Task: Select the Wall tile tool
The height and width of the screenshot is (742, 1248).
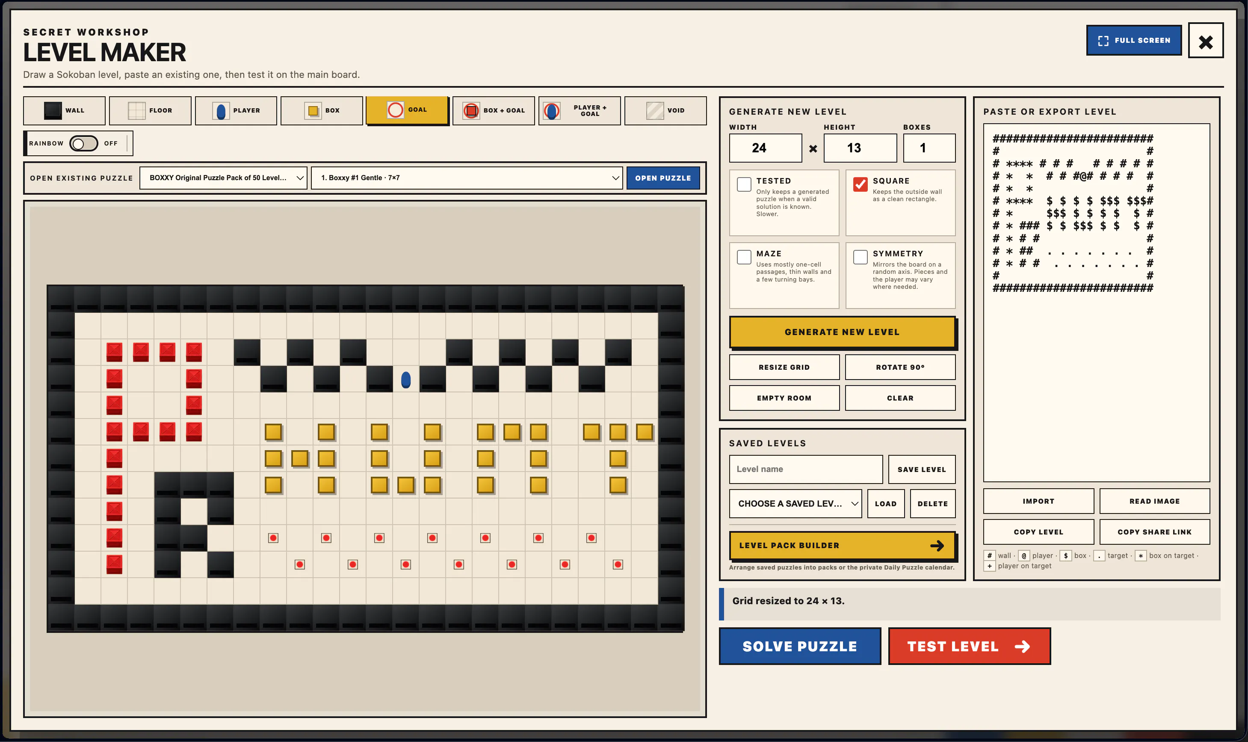Action: pos(64,110)
